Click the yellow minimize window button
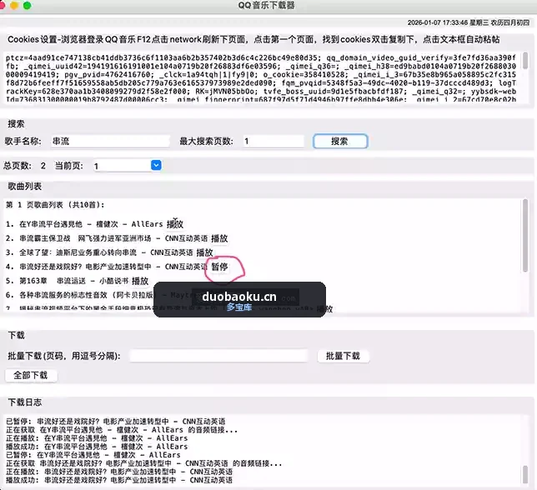The width and height of the screenshot is (537, 490). (14, 6)
